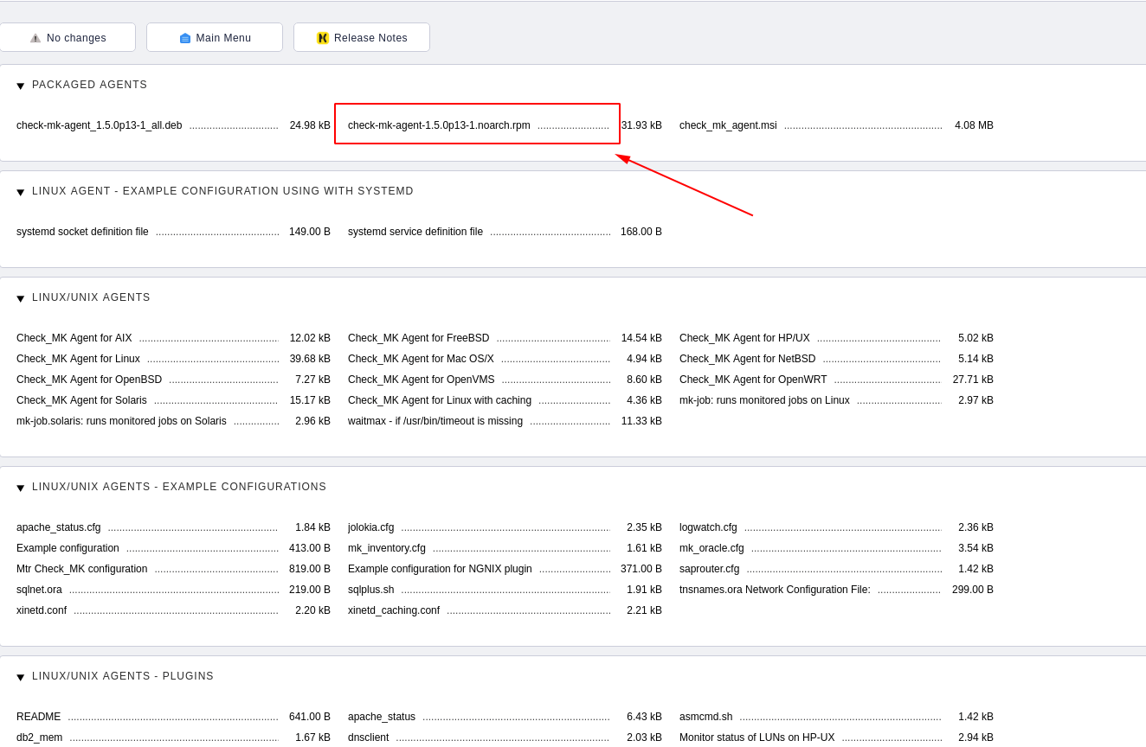Viewport: 1146px width, 747px height.
Task: Open the plugins README file
Action: [39, 717]
